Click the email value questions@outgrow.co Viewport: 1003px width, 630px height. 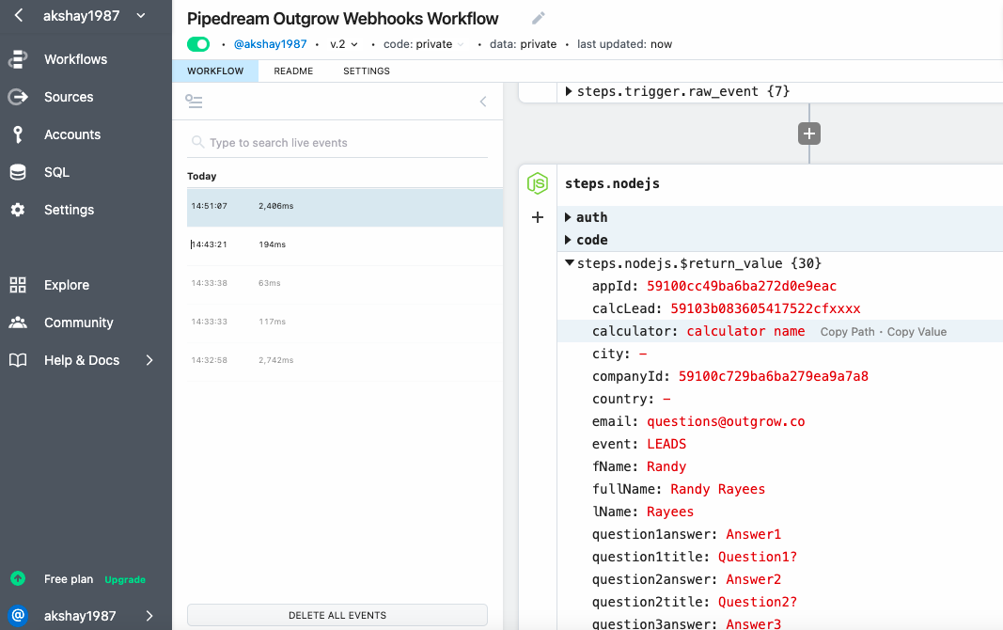click(726, 421)
